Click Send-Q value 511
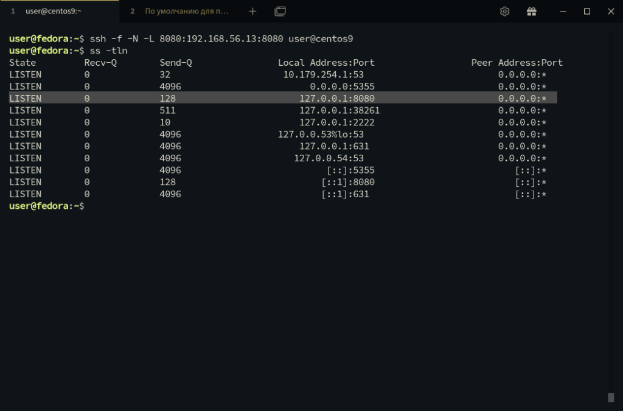This screenshot has height=411, width=623. point(168,110)
